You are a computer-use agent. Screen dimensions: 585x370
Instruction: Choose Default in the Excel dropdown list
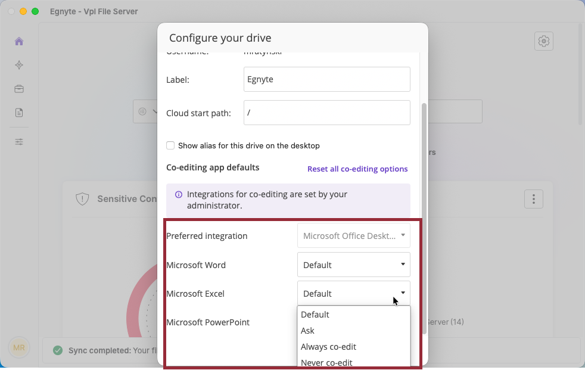[x=354, y=315]
